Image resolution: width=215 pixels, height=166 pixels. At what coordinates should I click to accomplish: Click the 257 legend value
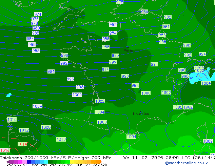pyautogui.click(x=10, y=165)
